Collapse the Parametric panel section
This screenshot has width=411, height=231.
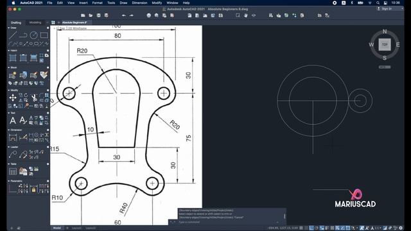[x=8, y=181]
